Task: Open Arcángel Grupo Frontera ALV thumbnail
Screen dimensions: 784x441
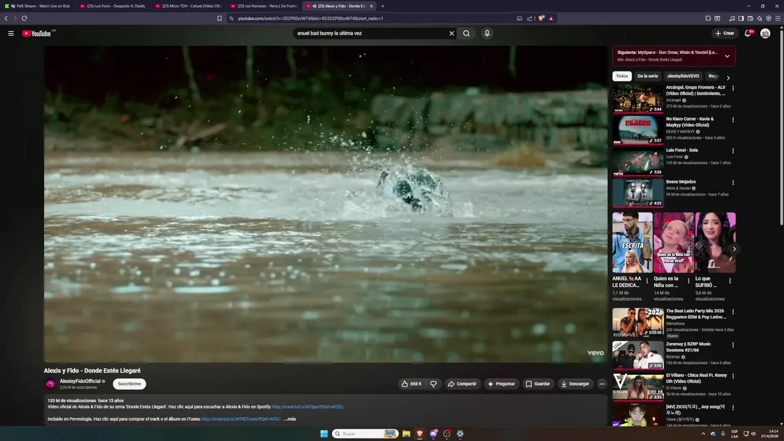Action: pos(638,99)
